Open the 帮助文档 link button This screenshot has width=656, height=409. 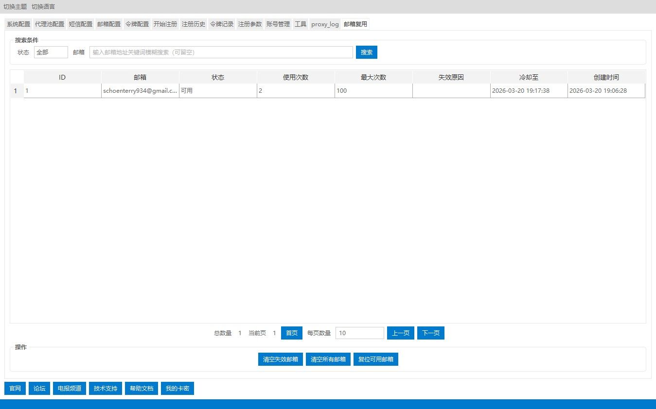pos(142,389)
